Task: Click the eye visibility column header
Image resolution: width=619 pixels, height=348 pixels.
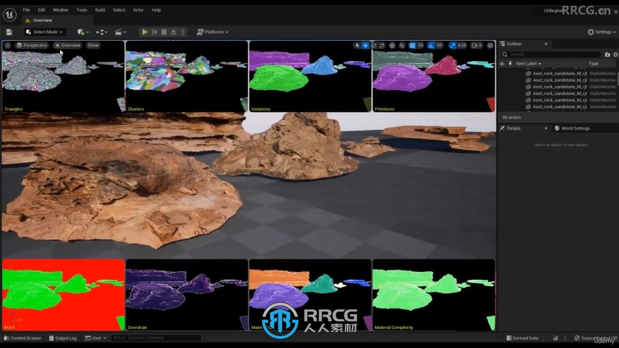Action: pyautogui.click(x=502, y=63)
